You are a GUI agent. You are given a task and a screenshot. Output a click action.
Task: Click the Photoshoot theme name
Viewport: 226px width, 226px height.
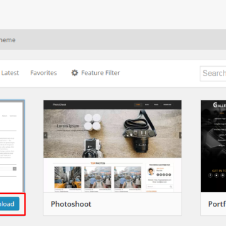pyautogui.click(x=71, y=204)
